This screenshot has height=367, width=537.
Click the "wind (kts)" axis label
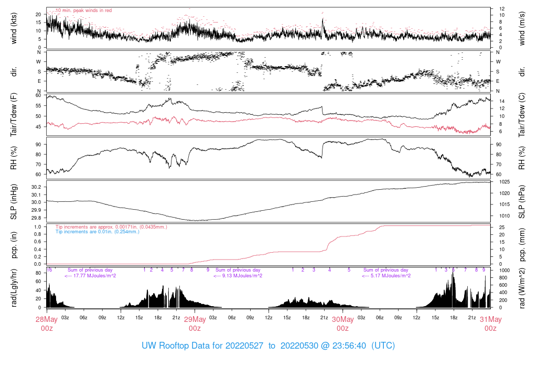14,28
